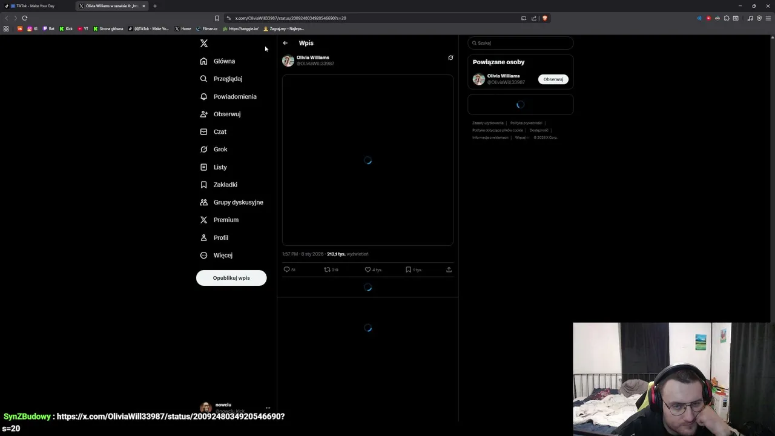This screenshot has width=775, height=436.
Task: Open the Obserwuj sidebar item
Action: (x=220, y=114)
